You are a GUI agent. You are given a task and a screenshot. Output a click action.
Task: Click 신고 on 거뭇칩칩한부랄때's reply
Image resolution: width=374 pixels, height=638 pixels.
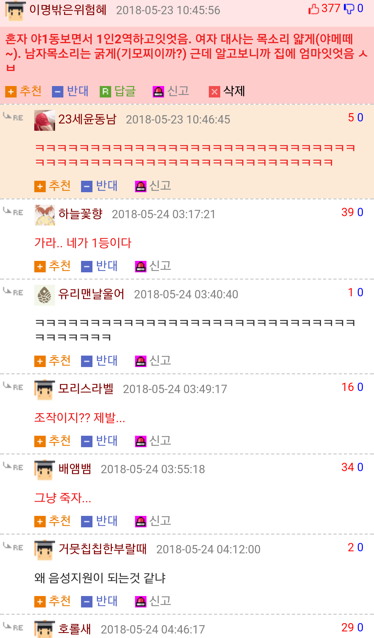(x=160, y=601)
